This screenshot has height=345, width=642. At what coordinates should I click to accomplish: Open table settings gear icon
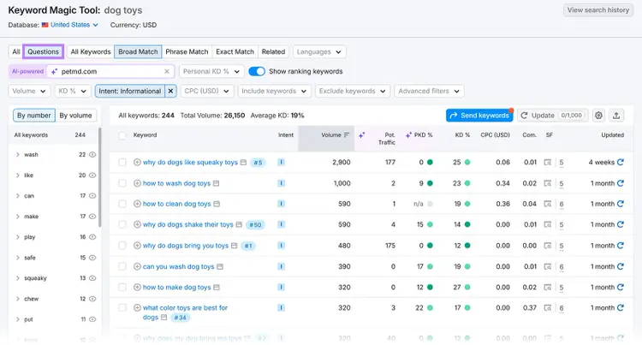(598, 116)
